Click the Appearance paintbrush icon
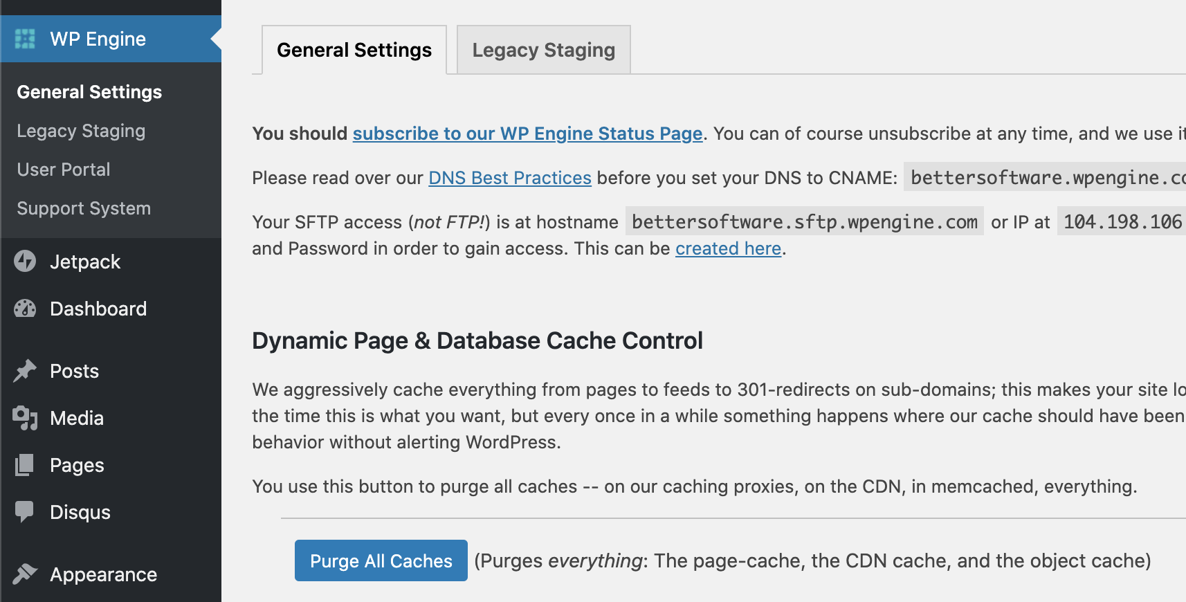This screenshot has height=602, width=1186. (x=25, y=574)
